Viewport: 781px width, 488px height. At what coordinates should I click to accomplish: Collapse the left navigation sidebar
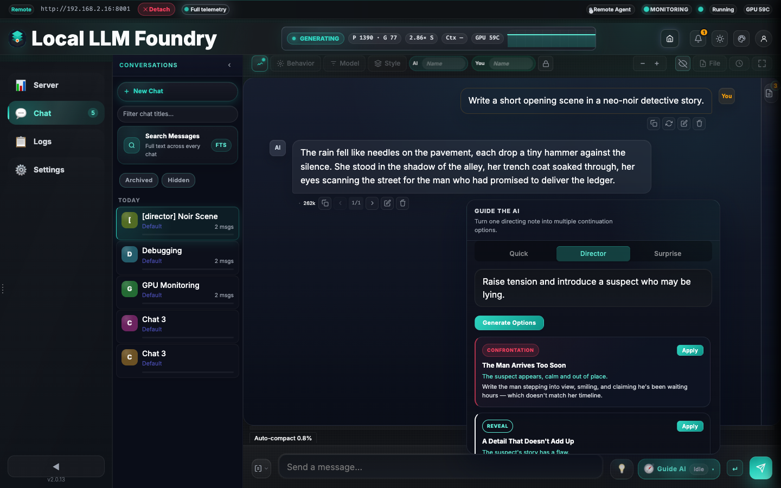coord(56,466)
